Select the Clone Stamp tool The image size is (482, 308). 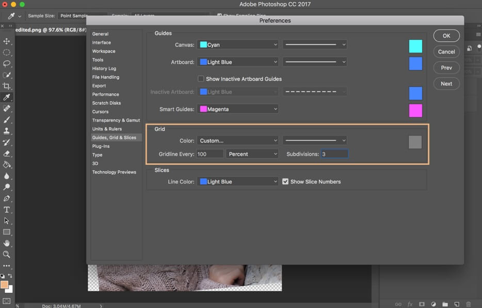point(7,131)
